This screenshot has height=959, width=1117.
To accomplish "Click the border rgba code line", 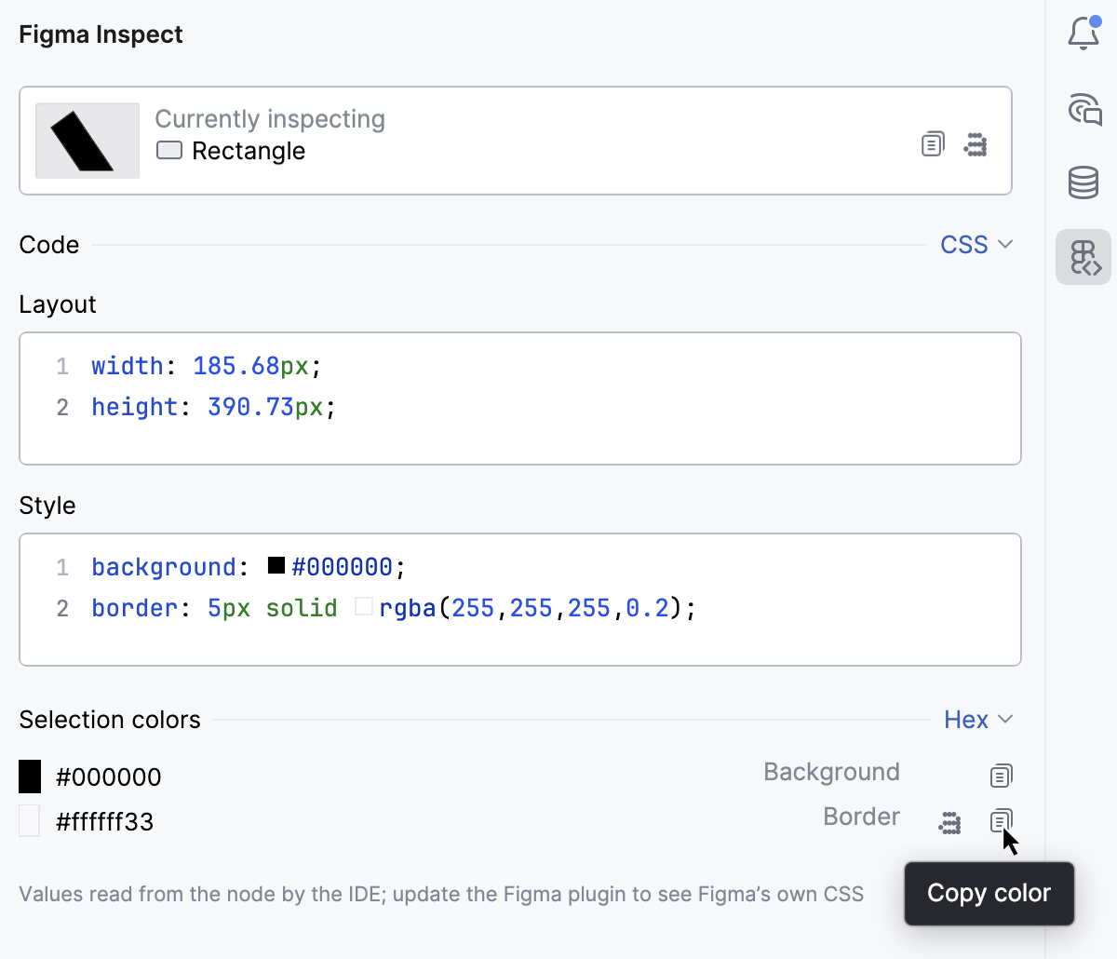I will [394, 608].
